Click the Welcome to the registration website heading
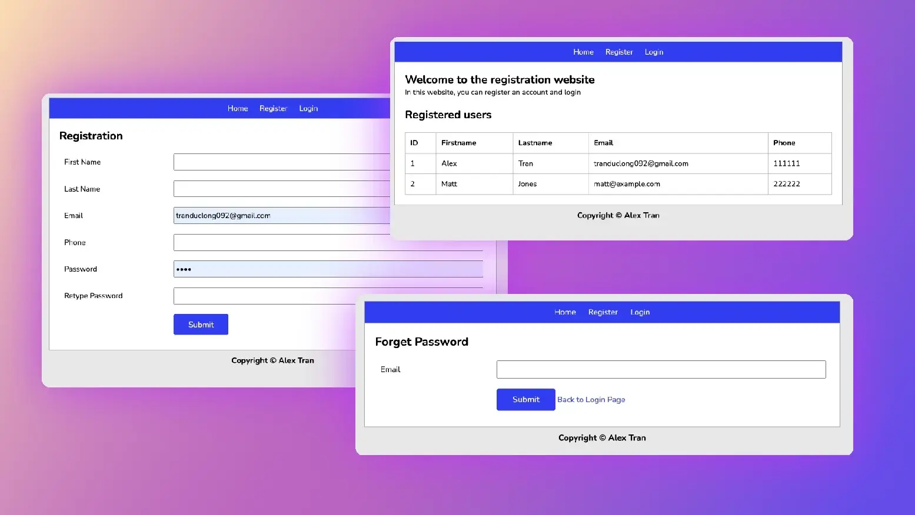This screenshot has height=515, width=915. tap(500, 79)
